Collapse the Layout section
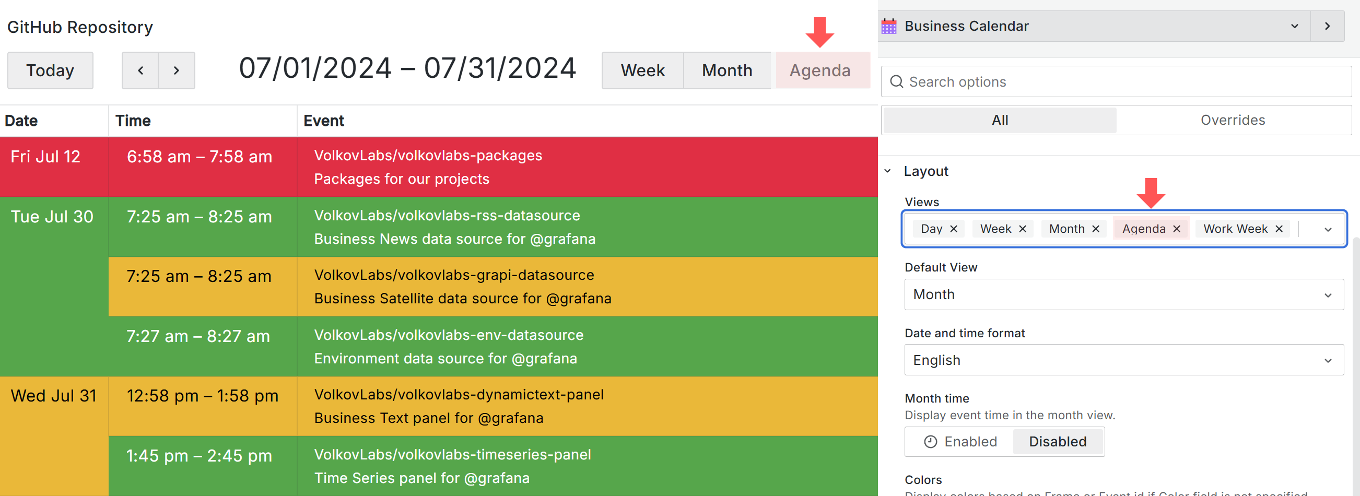The image size is (1360, 496). point(888,171)
